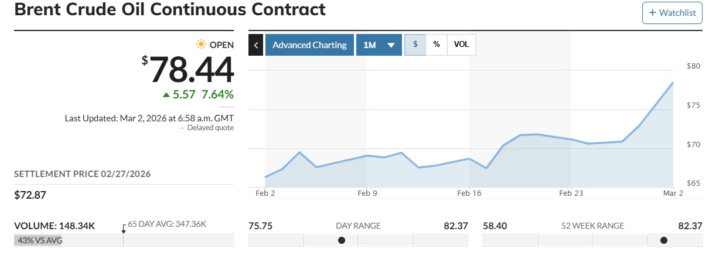The image size is (709, 262).
Task: Switch chart to dollar price view
Action: [x=415, y=45]
